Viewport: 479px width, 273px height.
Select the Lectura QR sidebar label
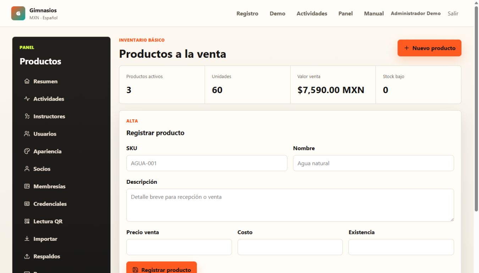click(x=48, y=221)
